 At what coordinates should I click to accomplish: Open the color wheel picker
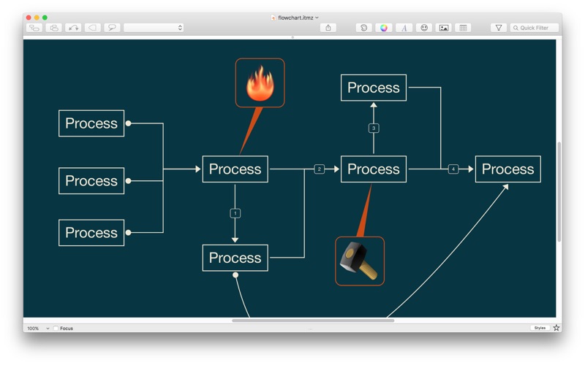383,28
